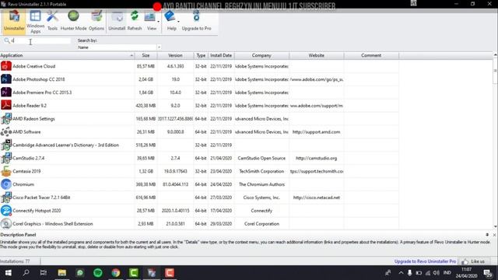The width and height of the screenshot is (498, 280).
Task: Sort by the Size column header
Action: (x=146, y=55)
